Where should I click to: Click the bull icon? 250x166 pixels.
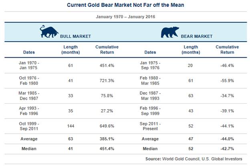click(49, 32)
